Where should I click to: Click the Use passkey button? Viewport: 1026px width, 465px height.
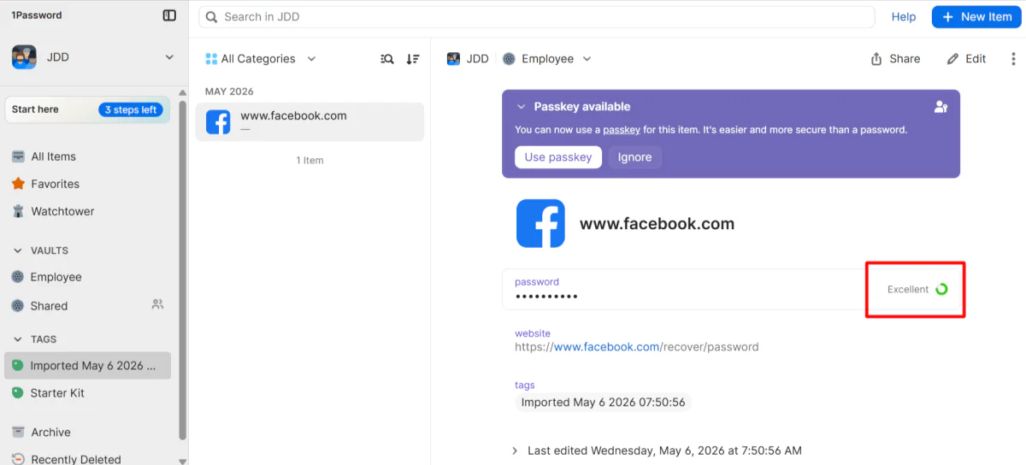click(x=558, y=157)
